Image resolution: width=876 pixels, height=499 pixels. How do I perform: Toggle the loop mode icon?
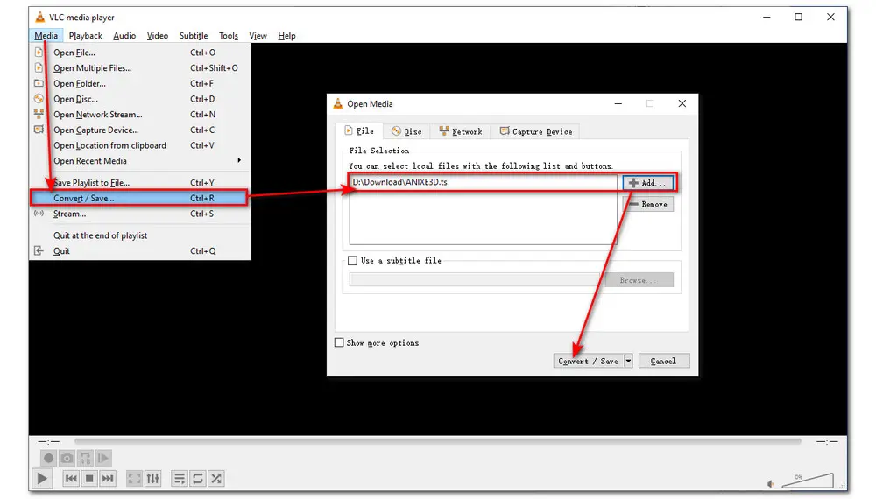click(198, 478)
